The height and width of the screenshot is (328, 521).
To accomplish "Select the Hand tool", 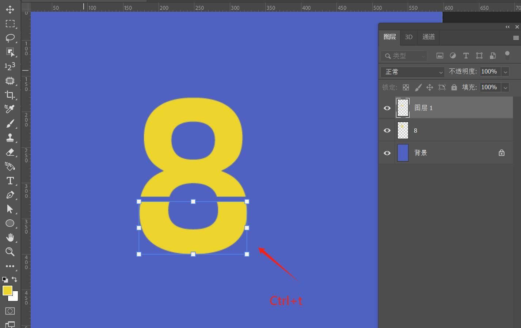I will [10, 238].
